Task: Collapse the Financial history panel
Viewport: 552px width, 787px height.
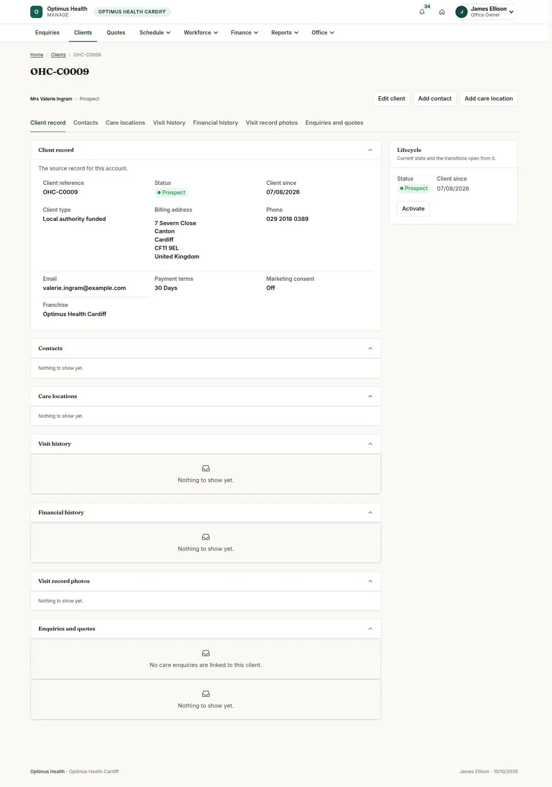Action: [370, 512]
